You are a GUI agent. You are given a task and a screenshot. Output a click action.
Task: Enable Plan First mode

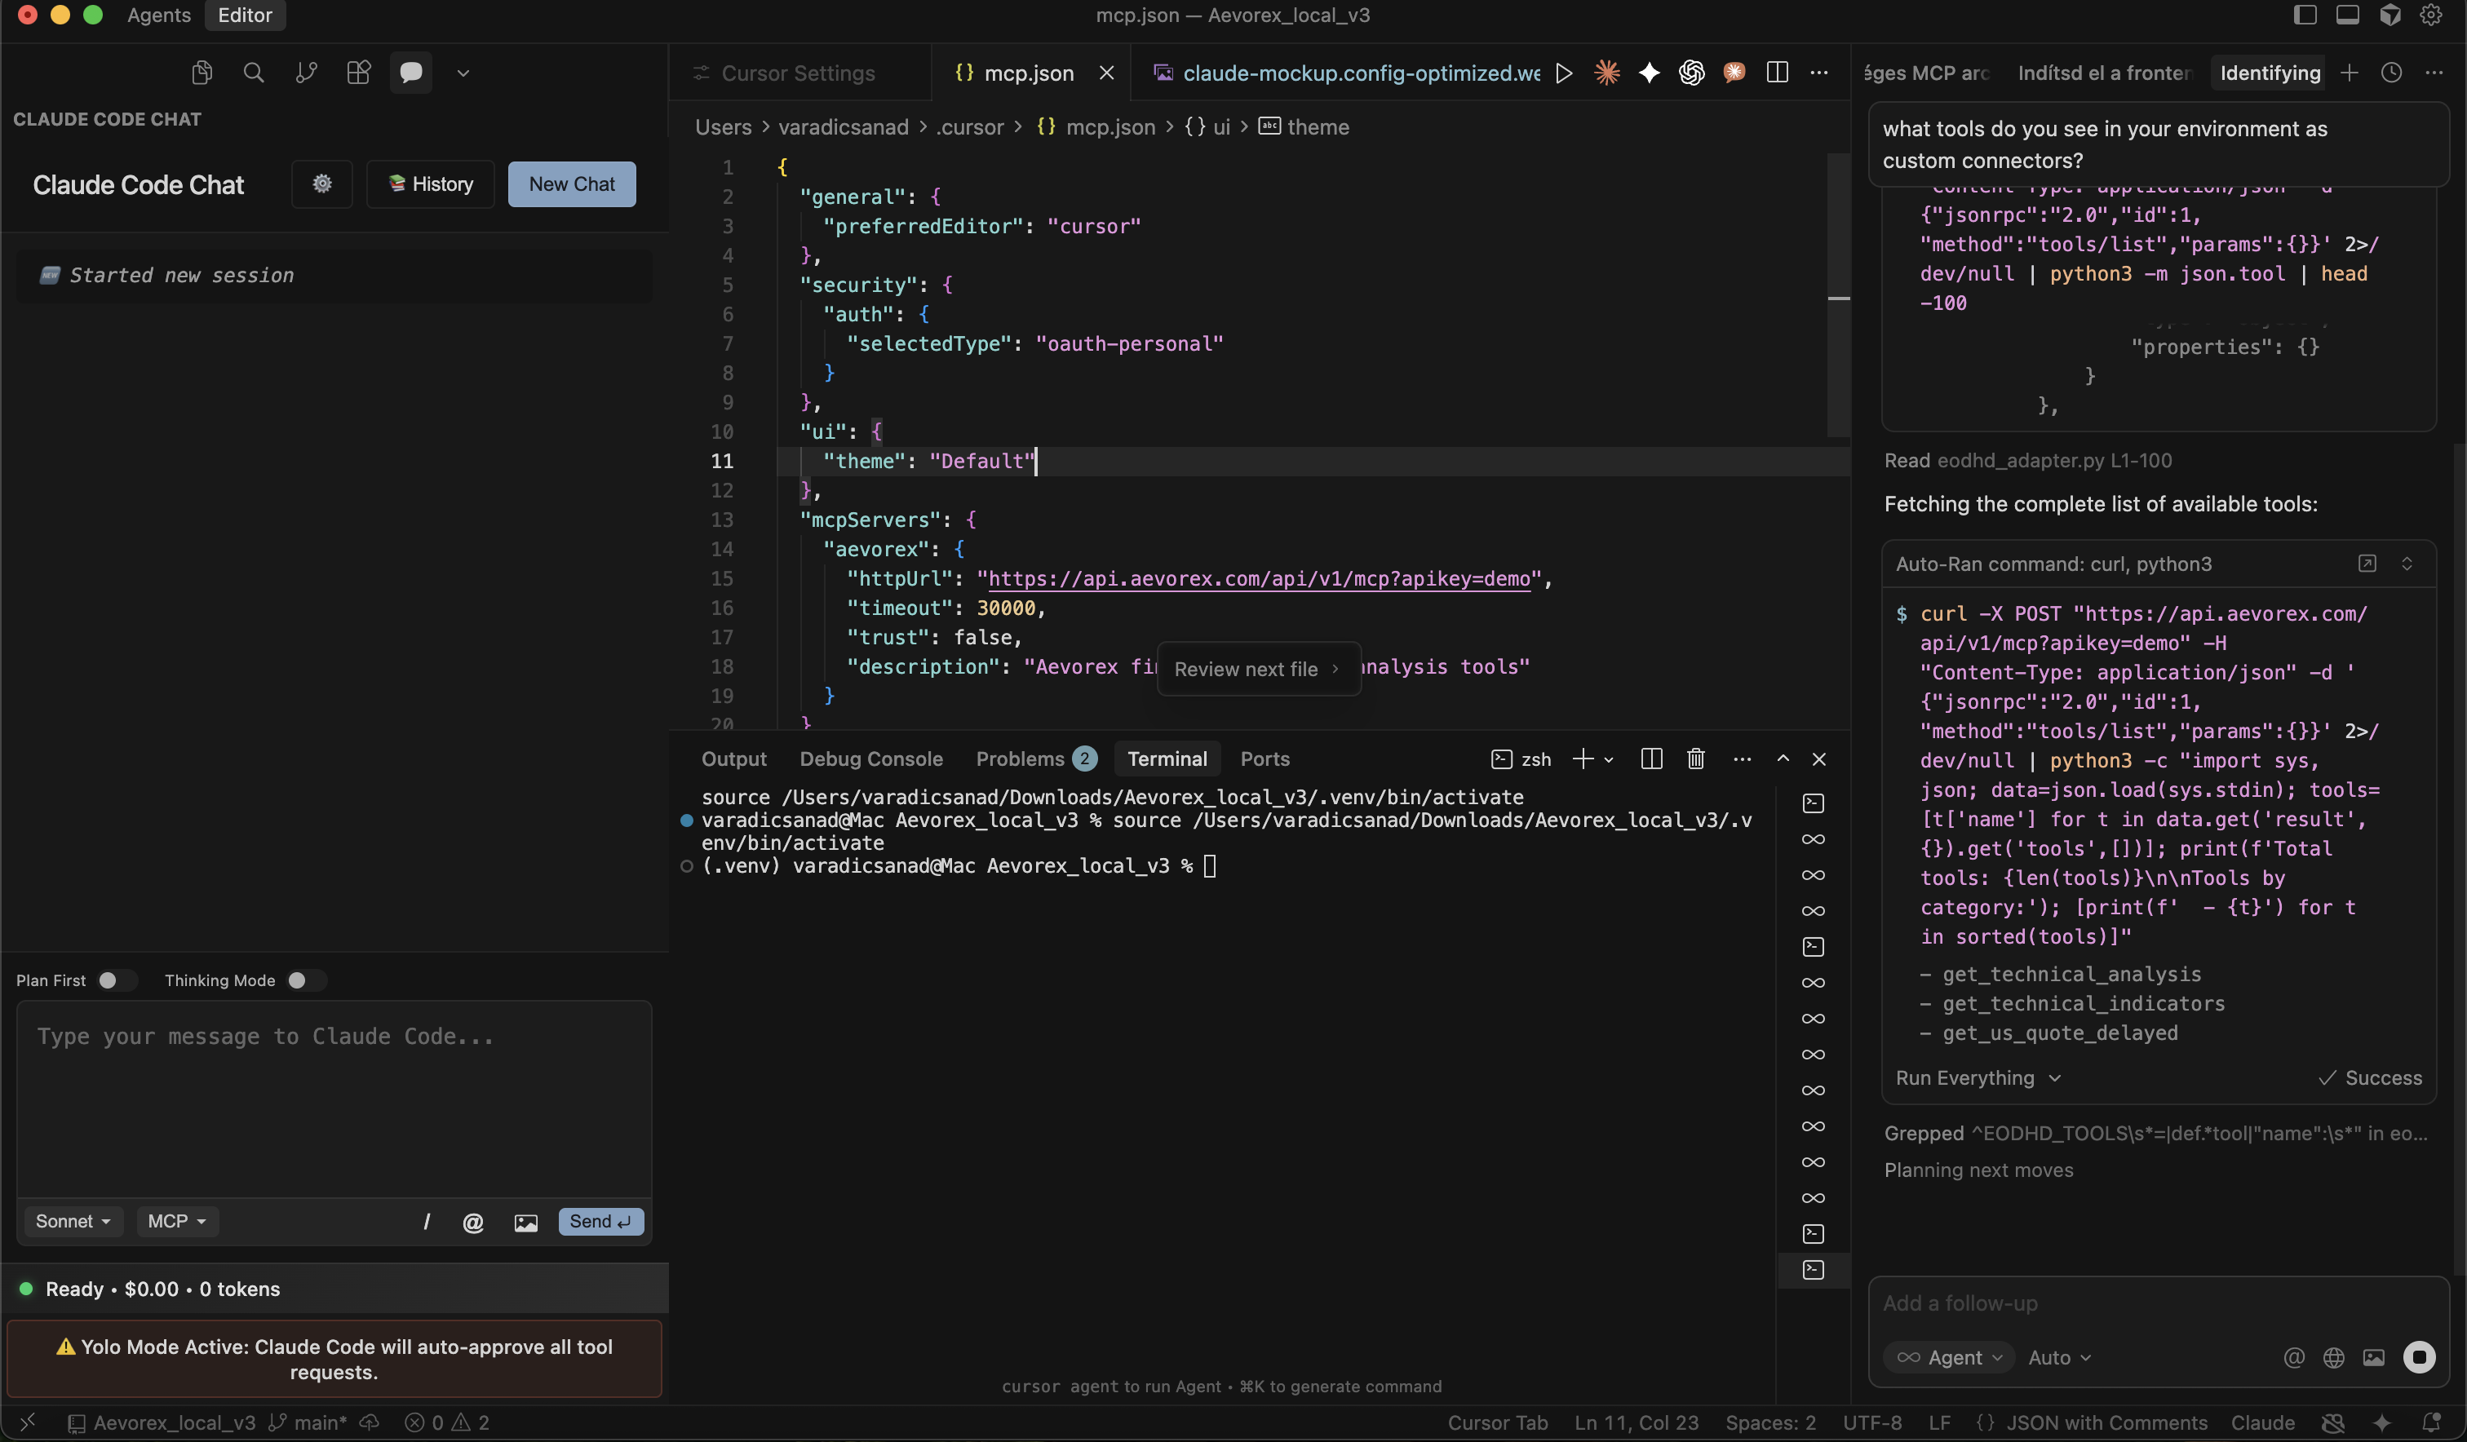click(x=116, y=980)
